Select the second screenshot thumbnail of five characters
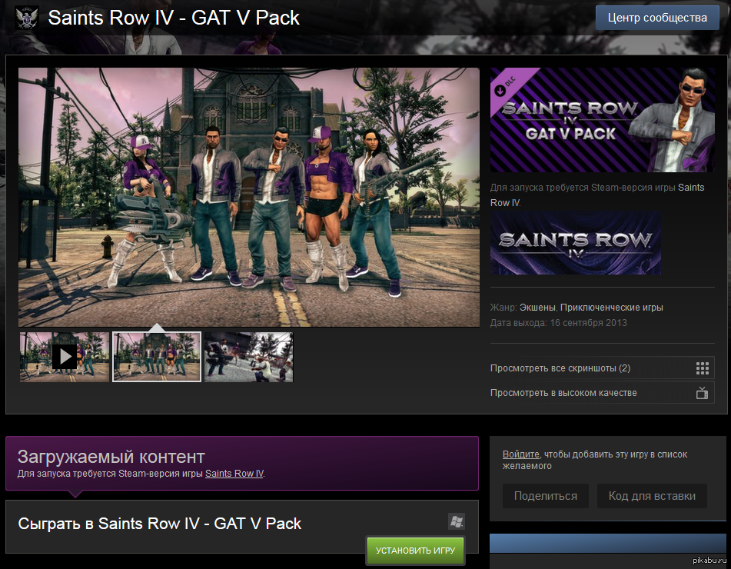The width and height of the screenshot is (731, 569). (157, 357)
